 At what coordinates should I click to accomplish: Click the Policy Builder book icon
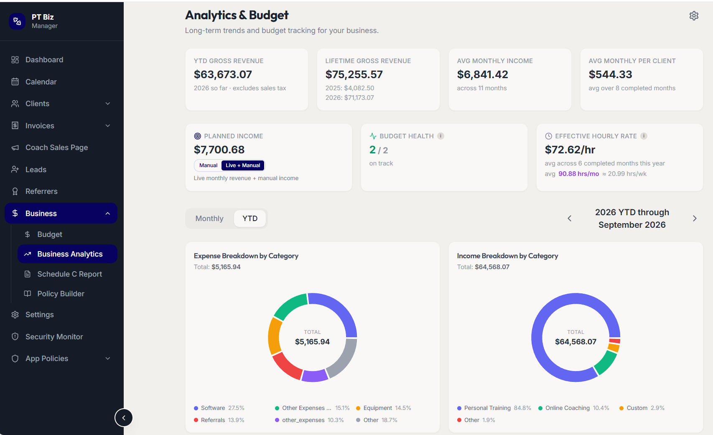coord(28,294)
